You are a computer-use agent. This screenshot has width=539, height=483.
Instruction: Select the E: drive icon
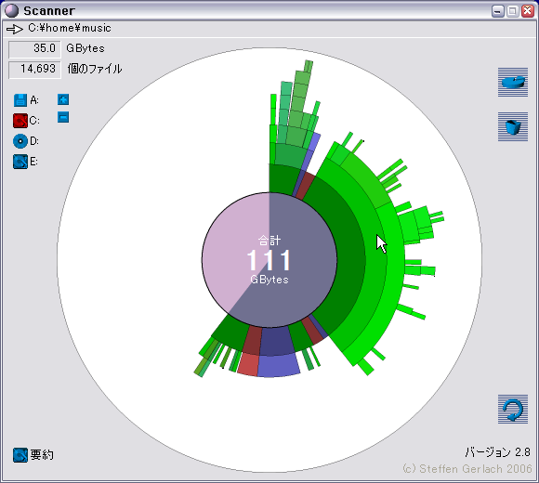click(20, 162)
